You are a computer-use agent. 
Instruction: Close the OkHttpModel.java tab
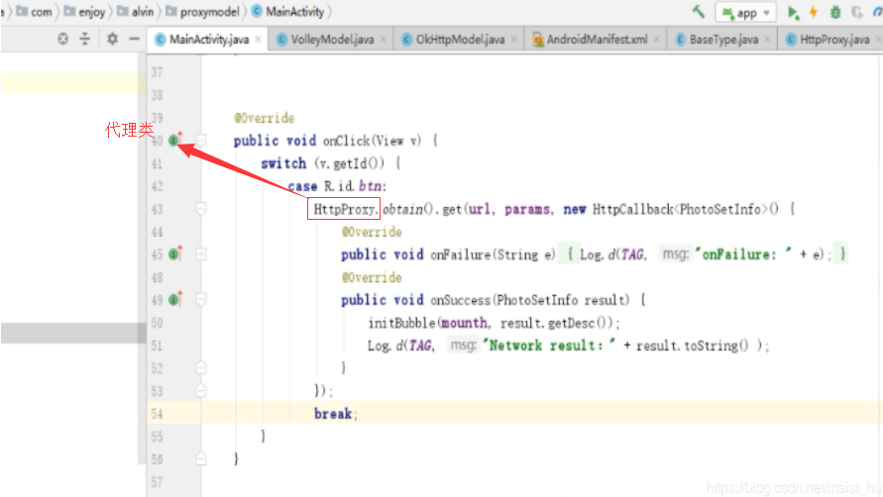pyautogui.click(x=513, y=39)
